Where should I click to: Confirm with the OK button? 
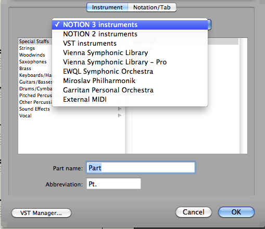[x=236, y=212]
